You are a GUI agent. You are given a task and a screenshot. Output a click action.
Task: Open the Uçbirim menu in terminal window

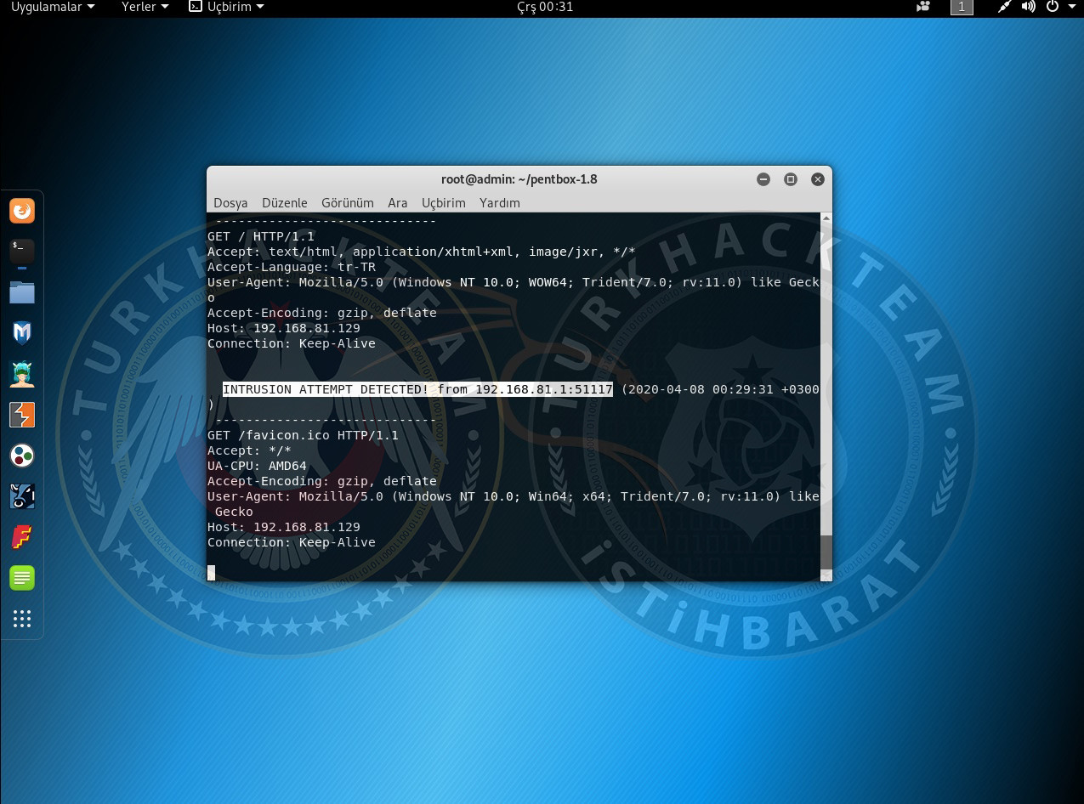(x=444, y=203)
